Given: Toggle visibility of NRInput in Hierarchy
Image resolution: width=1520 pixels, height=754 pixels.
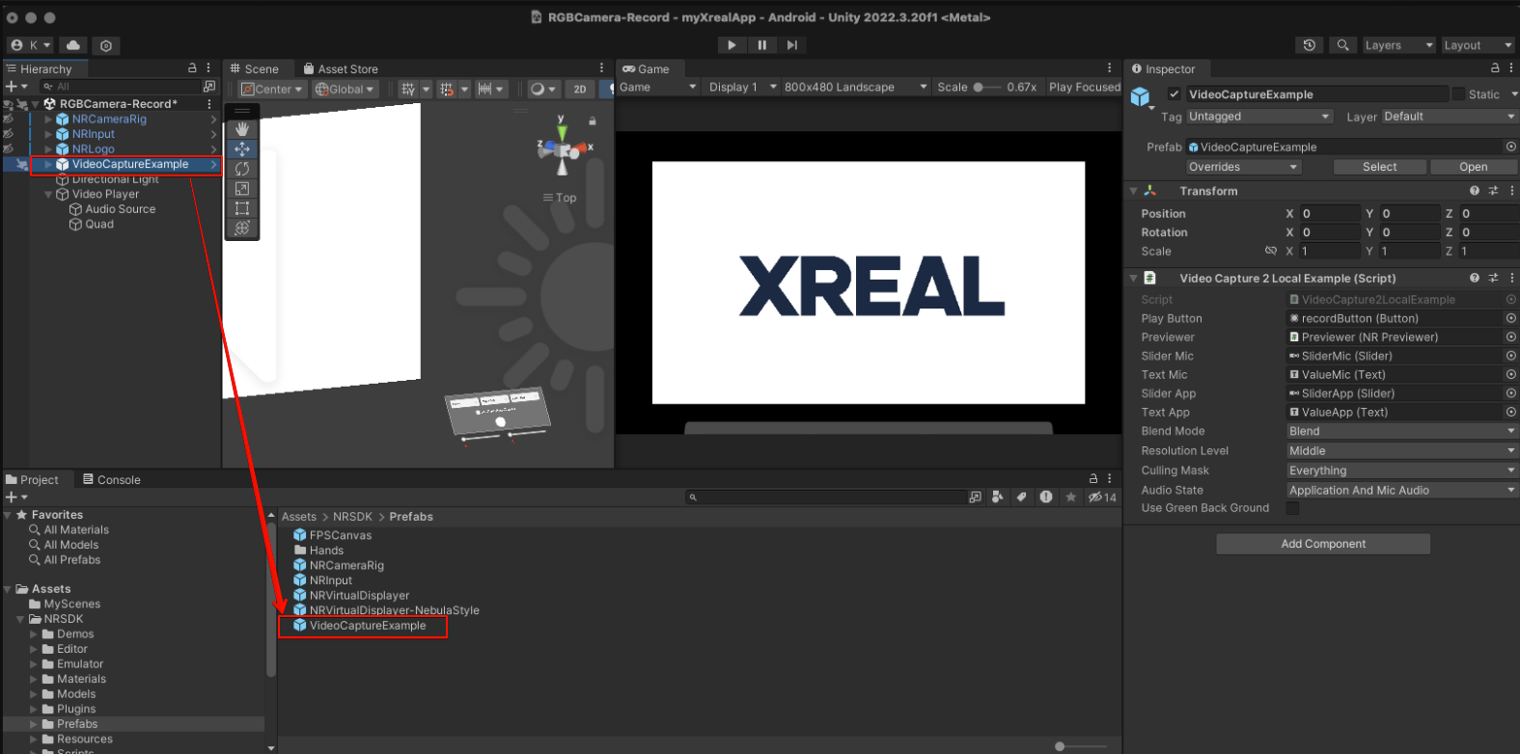Looking at the screenshot, I should coord(9,134).
